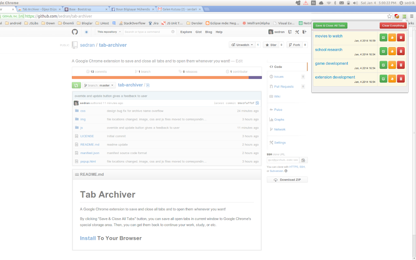Copy the SSH clone URL to clipboard
The width and height of the screenshot is (416, 260).
pyautogui.click(x=303, y=160)
